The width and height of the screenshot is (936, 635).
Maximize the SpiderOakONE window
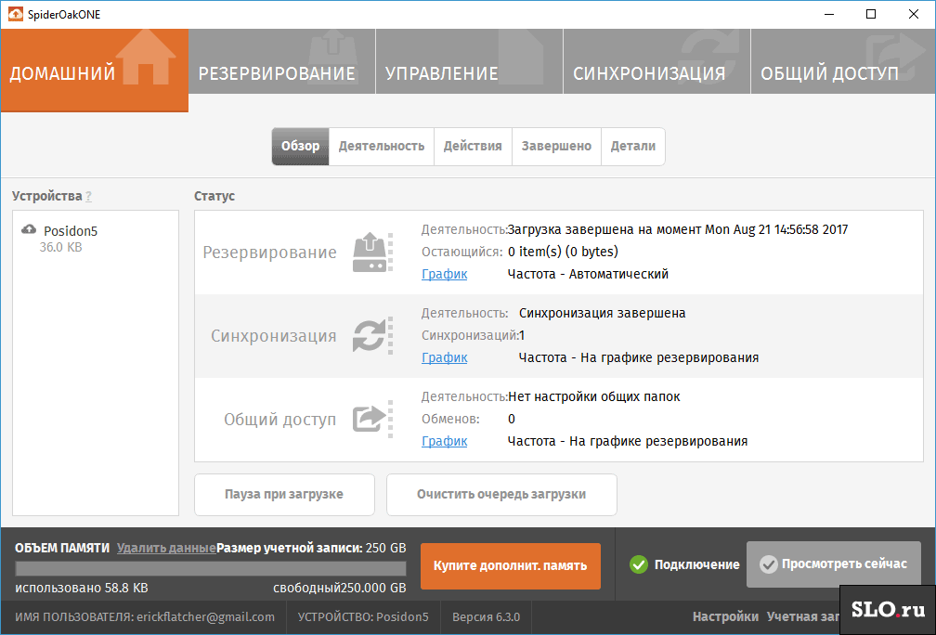pyautogui.click(x=871, y=14)
